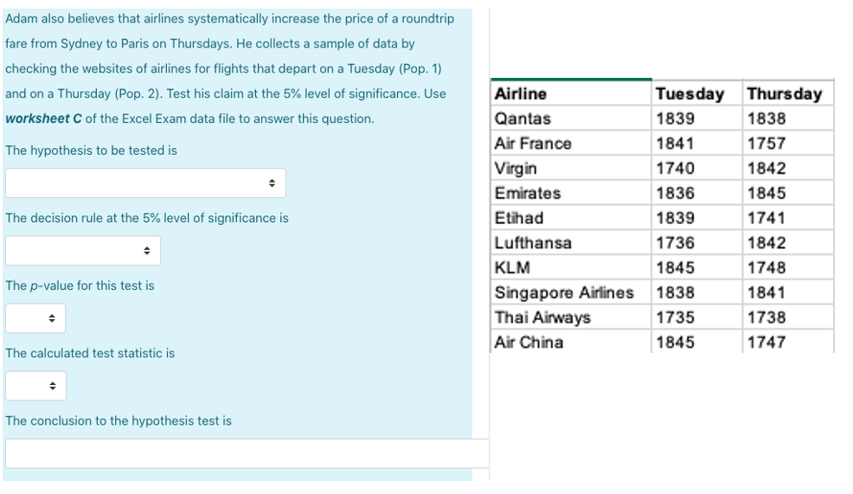This screenshot has height=494, width=853.
Task: Click the KLM airline cell
Action: tap(571, 267)
